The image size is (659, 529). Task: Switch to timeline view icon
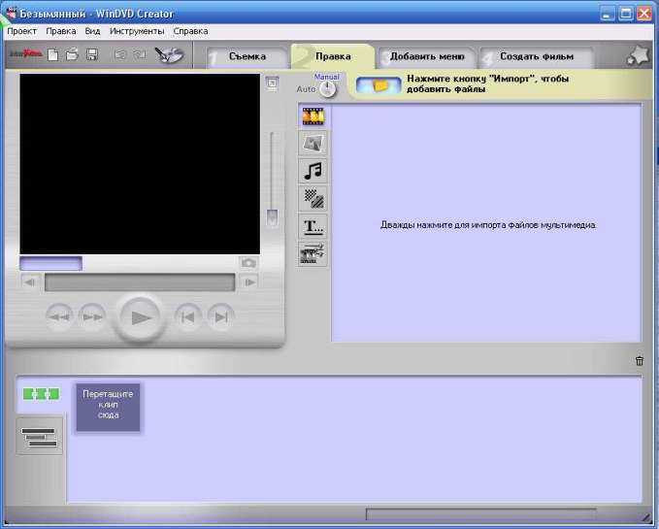(x=40, y=437)
